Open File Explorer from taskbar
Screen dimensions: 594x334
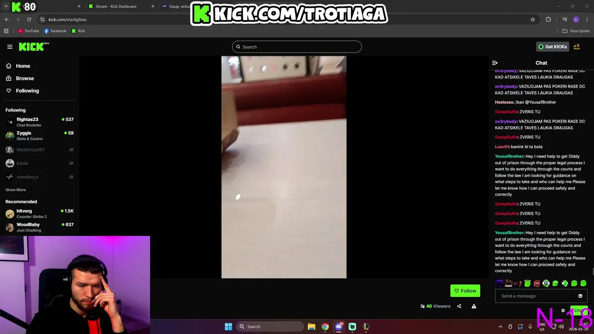(x=311, y=327)
